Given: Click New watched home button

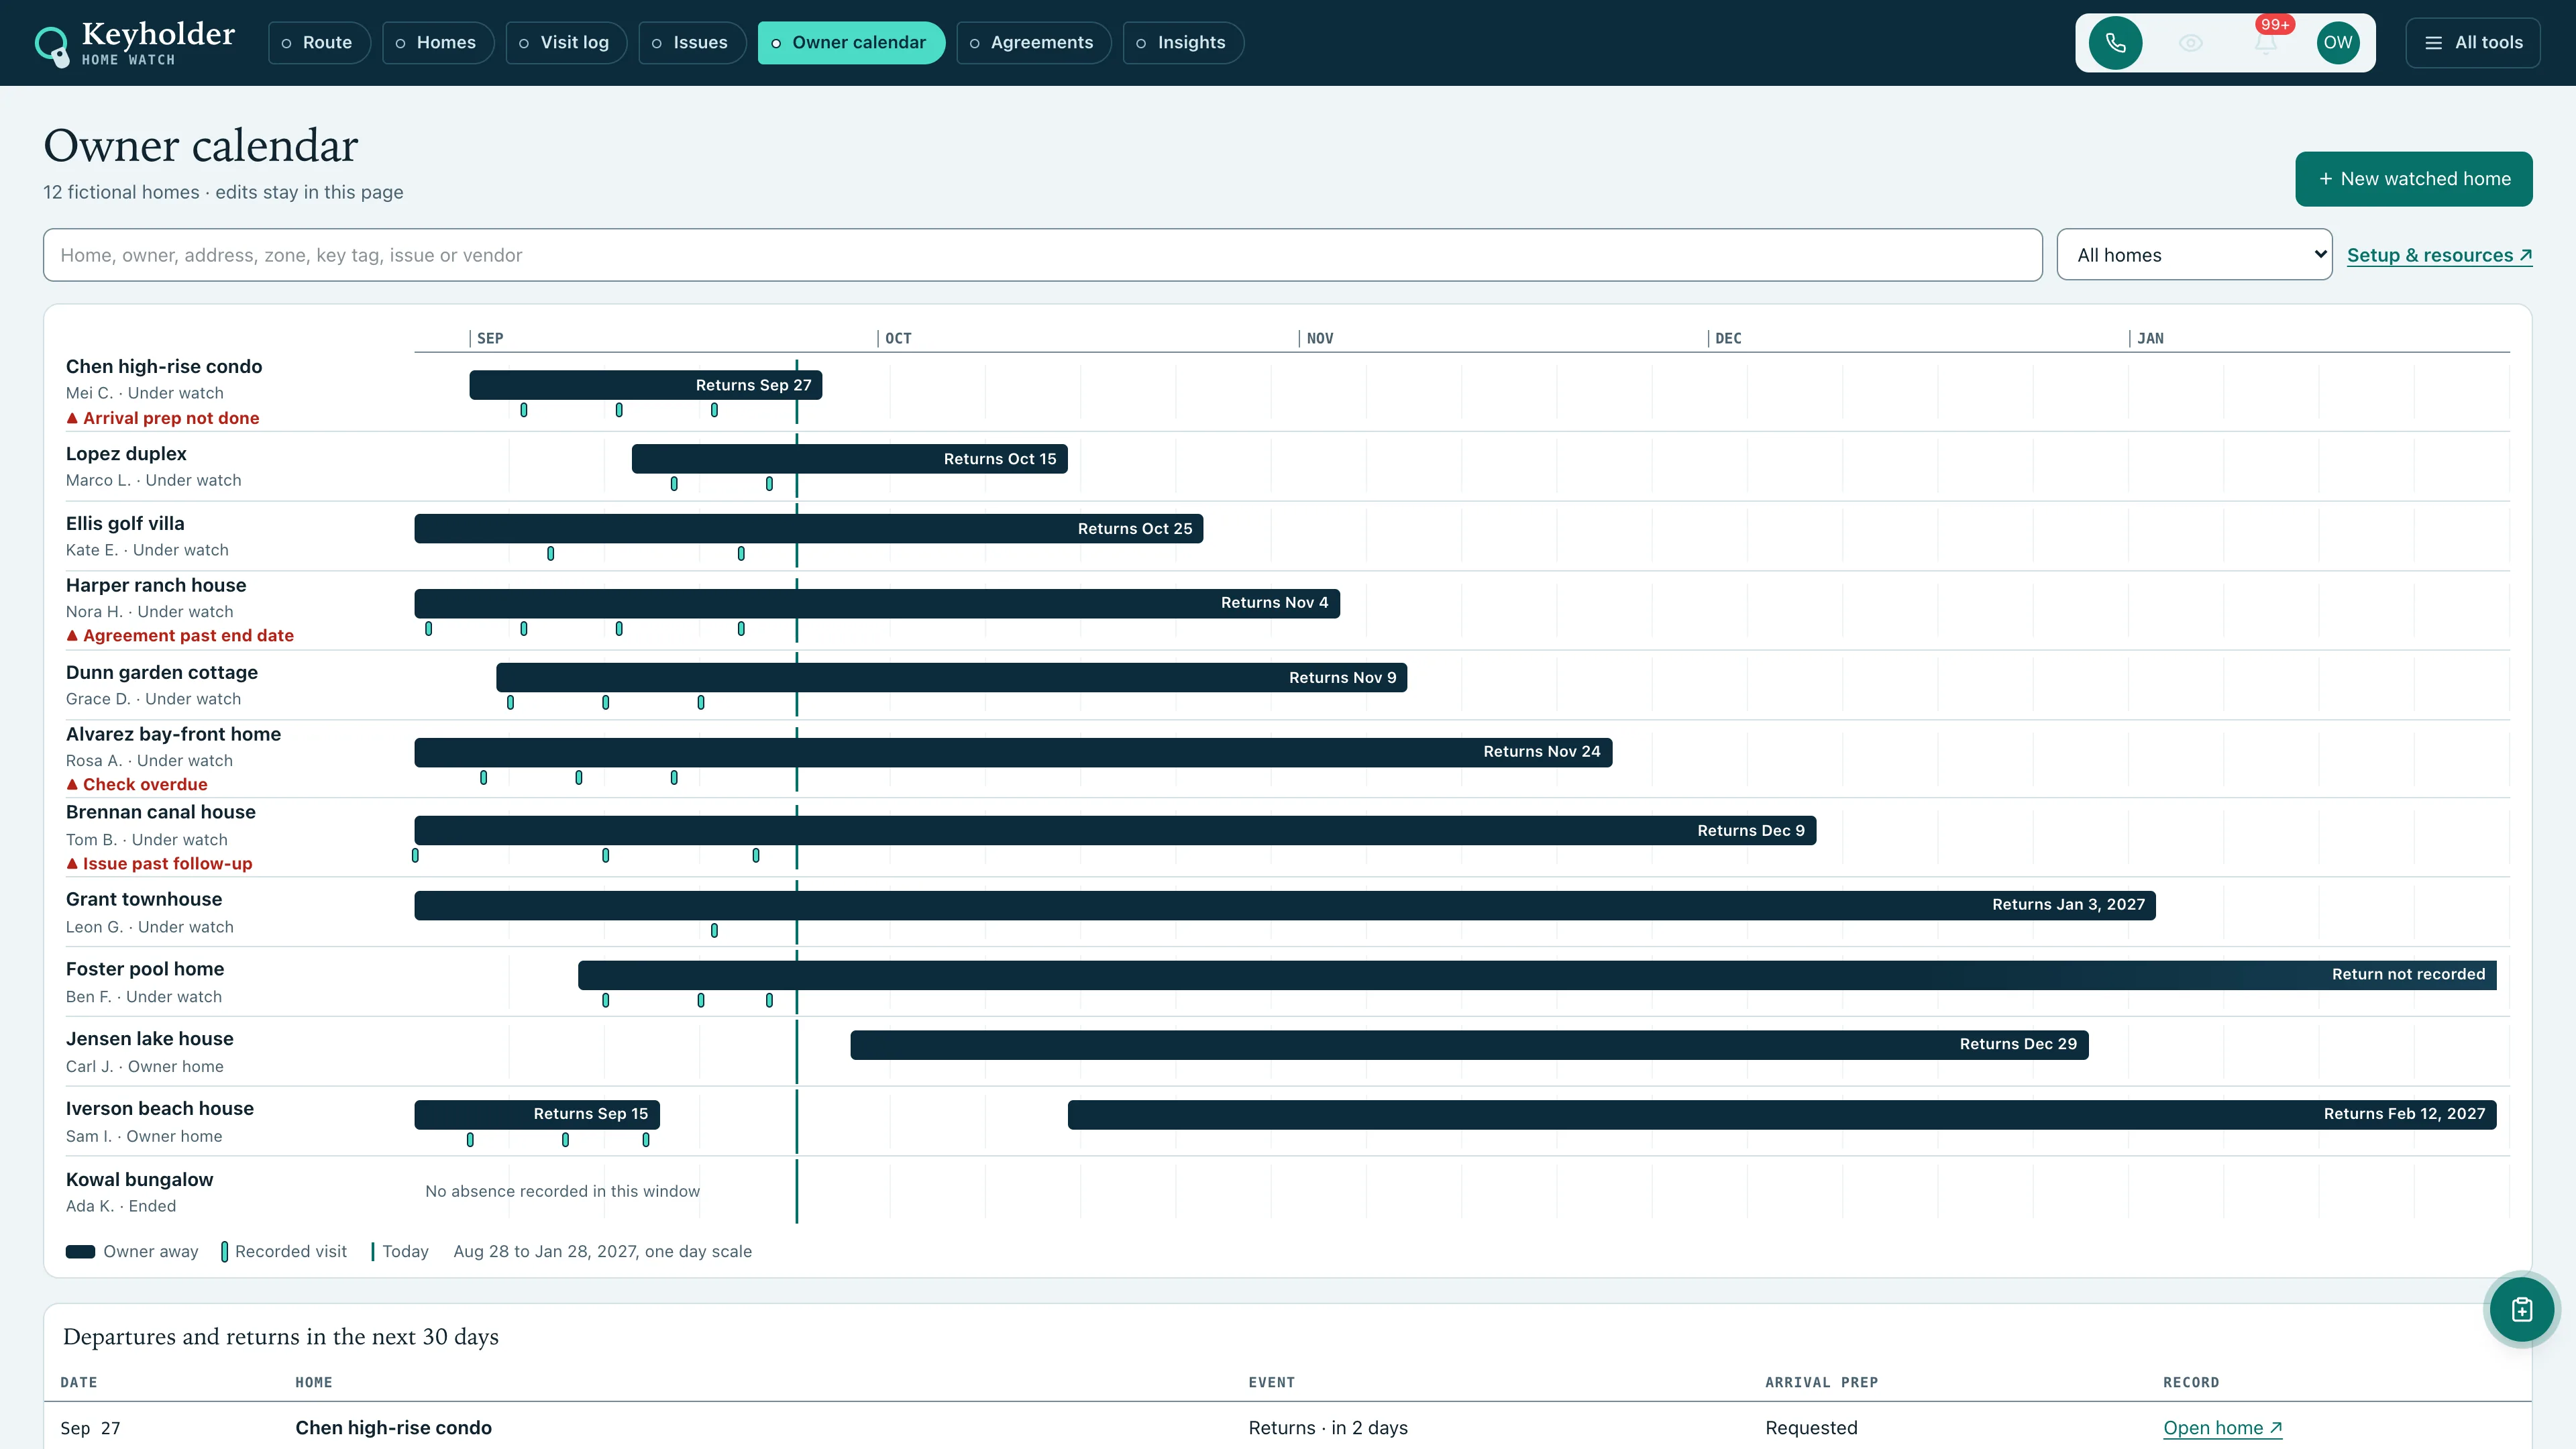Looking at the screenshot, I should tap(2413, 179).
